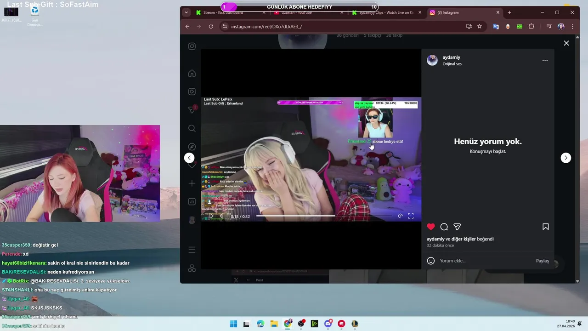Open Microsoft Edge from taskbar
The image size is (588, 331).
(260, 324)
